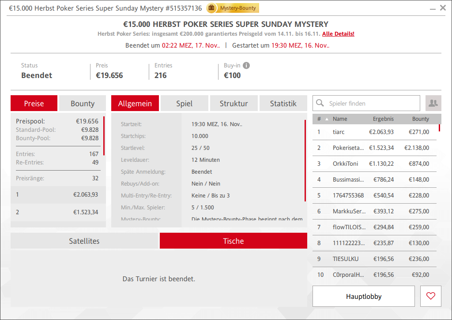Open the Spiel tab
This screenshot has height=320, width=452.
click(x=184, y=104)
